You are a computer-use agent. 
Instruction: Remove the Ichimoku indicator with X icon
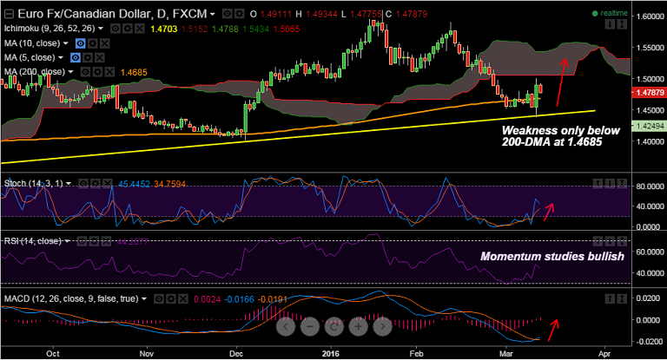(x=139, y=29)
